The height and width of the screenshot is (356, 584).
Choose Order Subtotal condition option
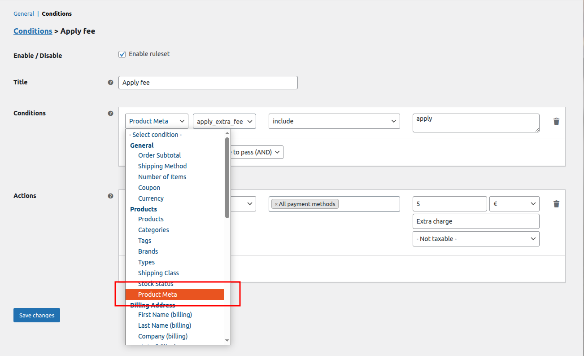(159, 155)
